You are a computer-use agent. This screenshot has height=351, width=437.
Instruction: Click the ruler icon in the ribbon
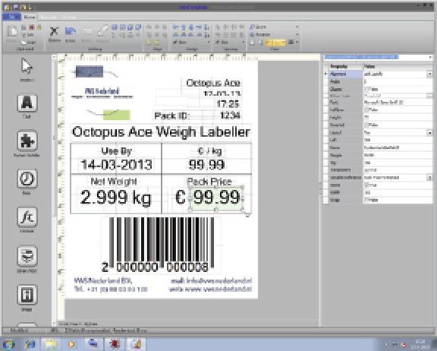[x=102, y=31]
